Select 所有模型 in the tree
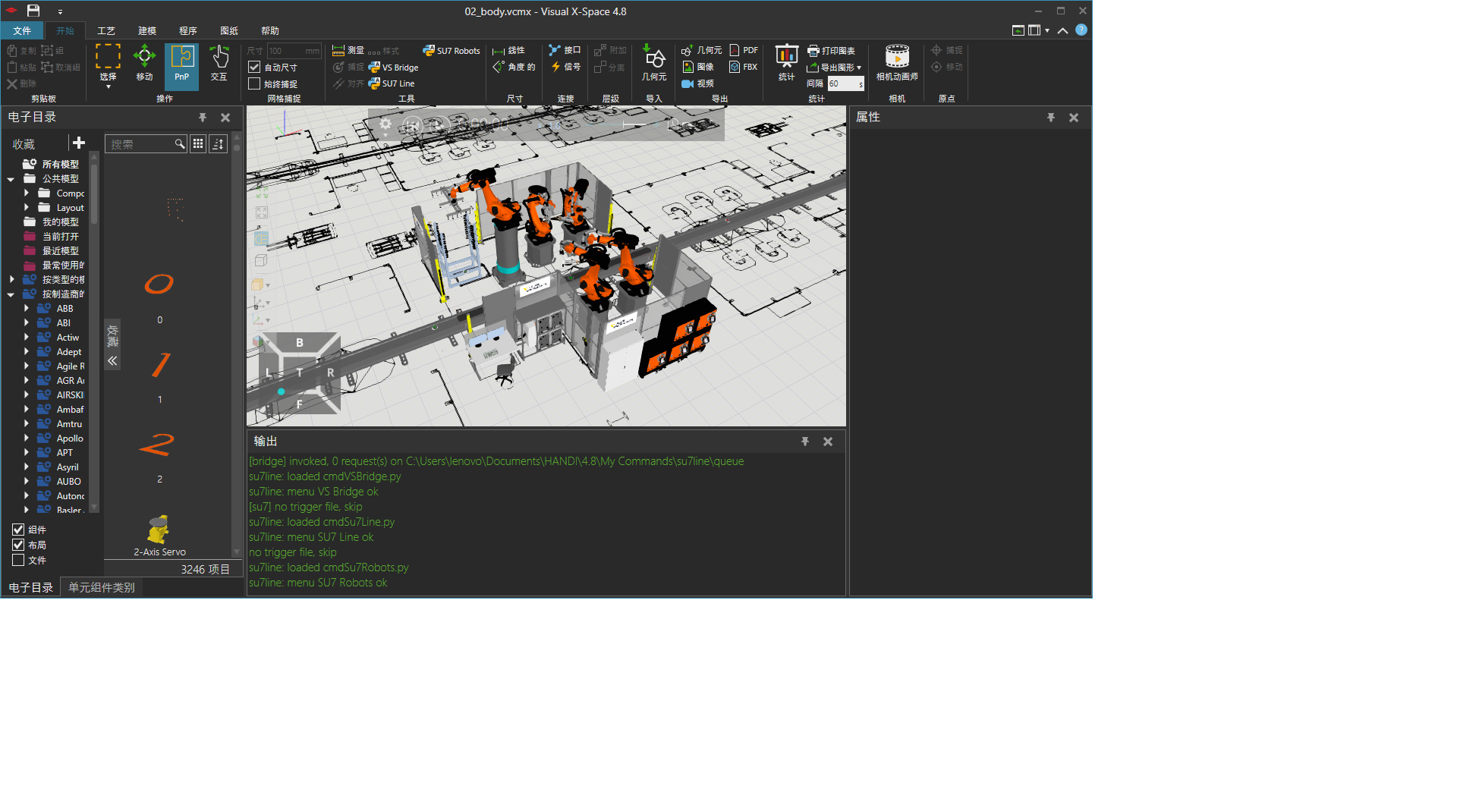This screenshot has width=1457, height=789. point(60,164)
